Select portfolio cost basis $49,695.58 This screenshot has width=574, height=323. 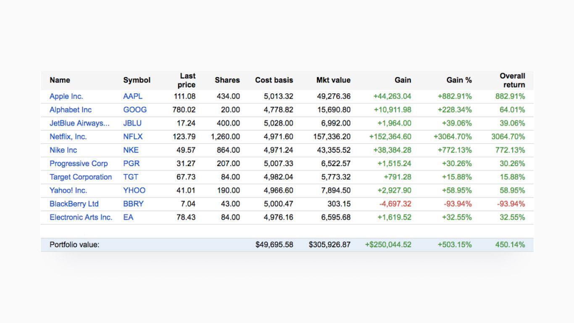(x=274, y=245)
